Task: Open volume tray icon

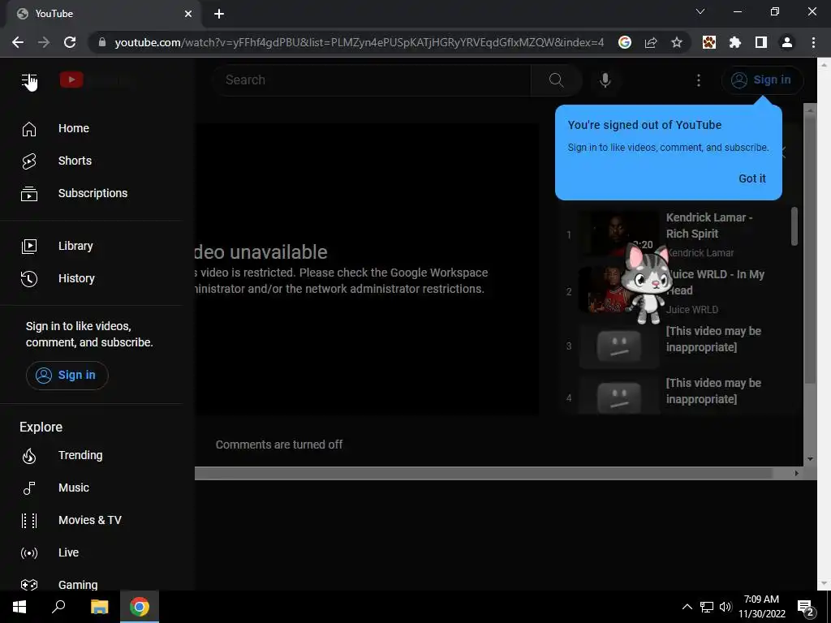Action: 726,607
